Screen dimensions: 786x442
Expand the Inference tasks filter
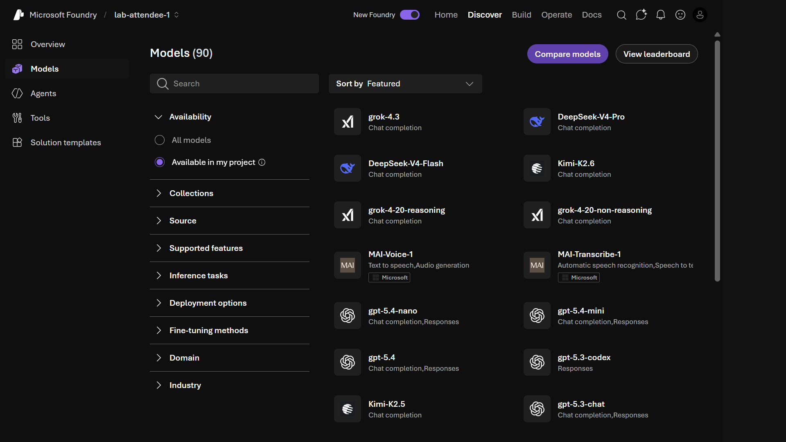pos(230,275)
